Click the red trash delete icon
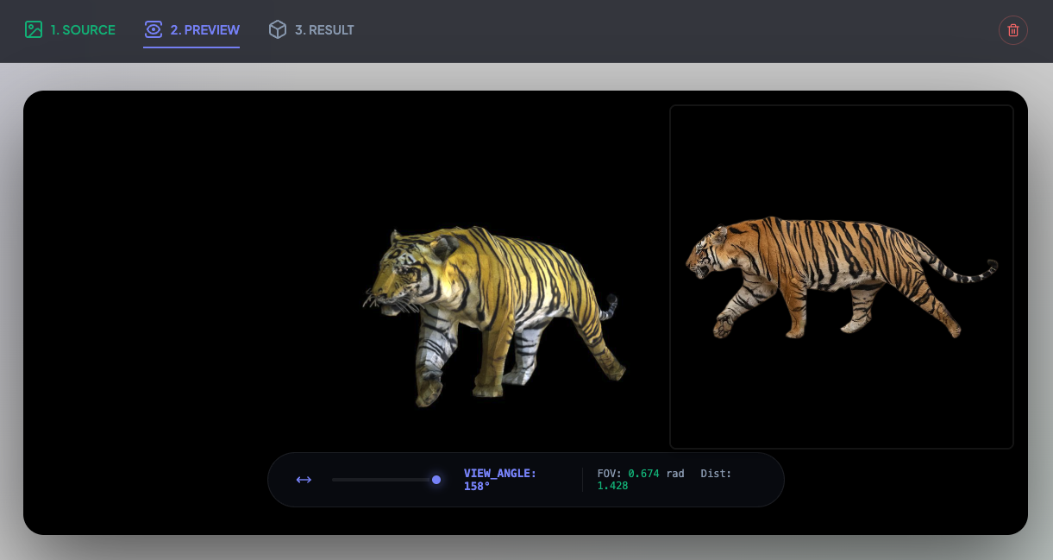The width and height of the screenshot is (1053, 560). 1013,30
